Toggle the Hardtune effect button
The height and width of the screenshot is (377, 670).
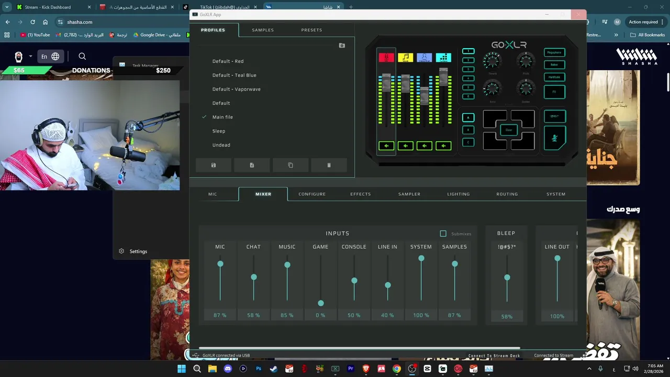tap(554, 77)
